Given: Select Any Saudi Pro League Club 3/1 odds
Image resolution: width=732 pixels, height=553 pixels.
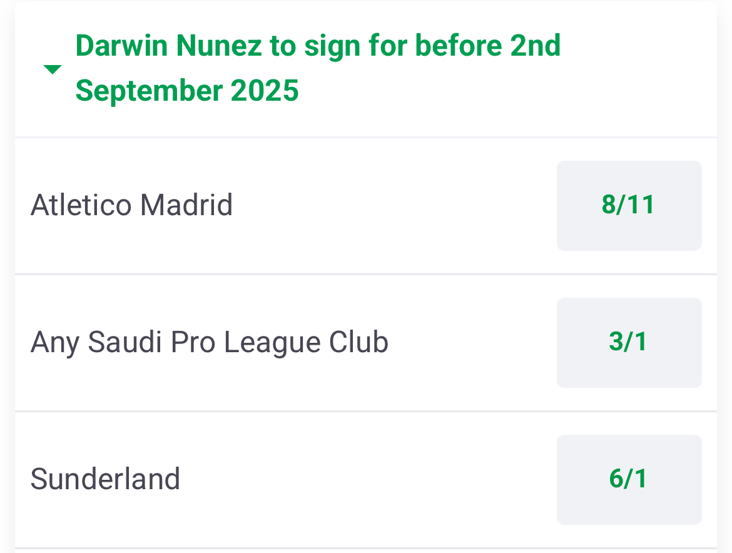Looking at the screenshot, I should (629, 343).
